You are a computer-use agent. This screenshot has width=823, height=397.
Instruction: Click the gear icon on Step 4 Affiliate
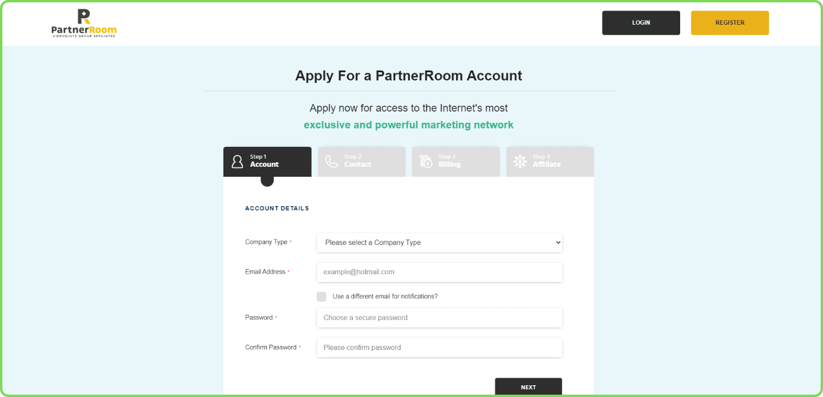click(x=520, y=161)
